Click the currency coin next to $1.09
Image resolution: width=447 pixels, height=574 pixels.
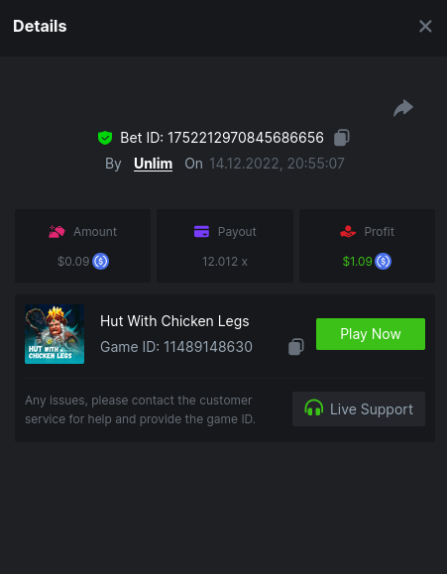click(x=383, y=262)
